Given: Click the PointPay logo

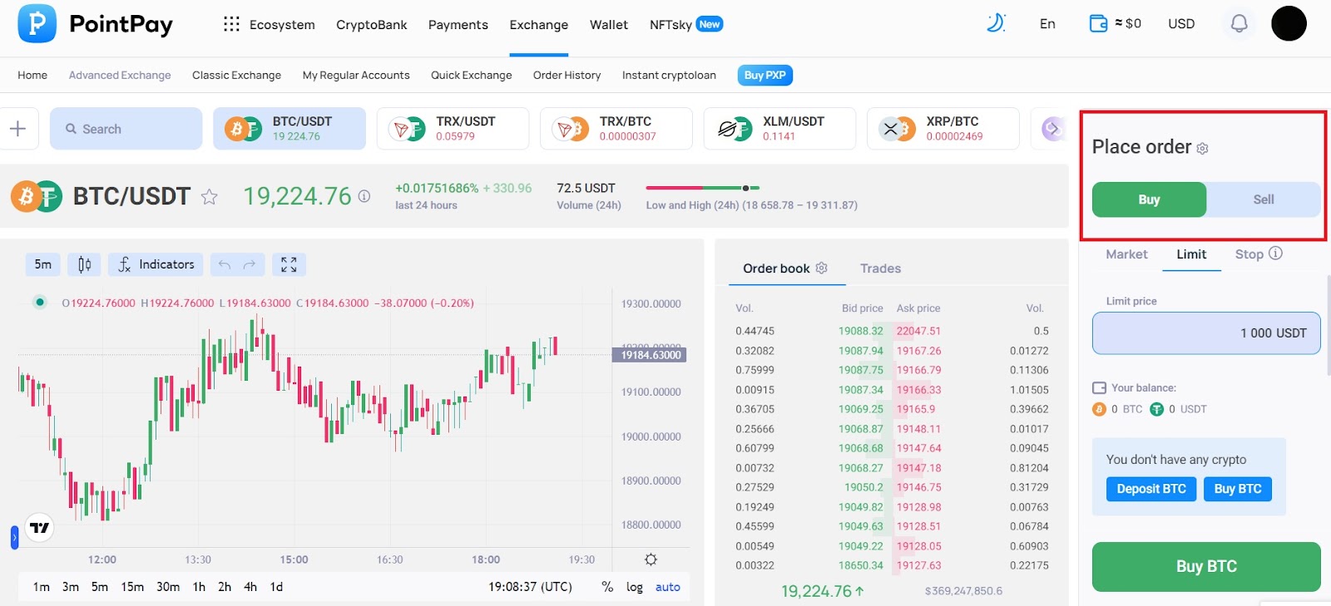Looking at the screenshot, I should [x=95, y=24].
